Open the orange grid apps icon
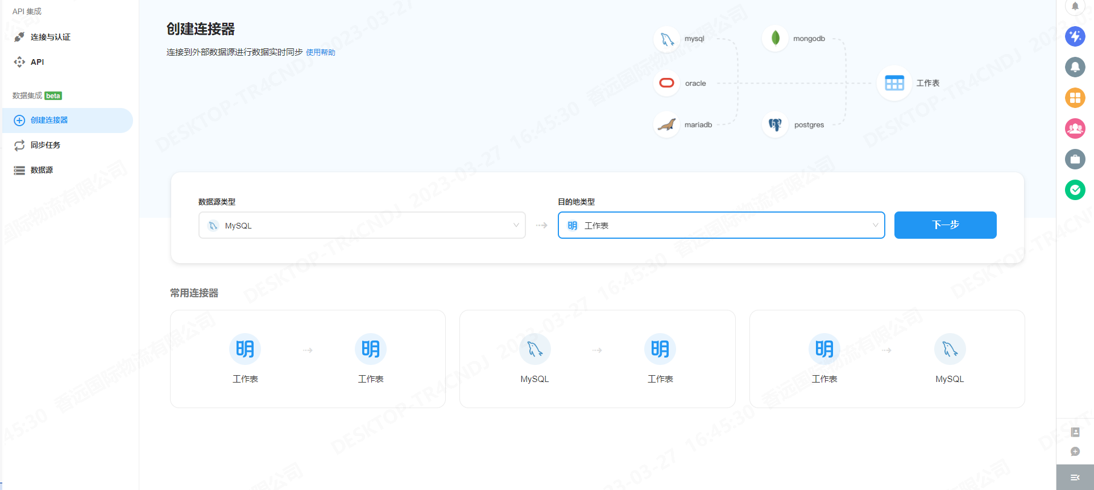This screenshot has height=490, width=1094. pos(1075,98)
